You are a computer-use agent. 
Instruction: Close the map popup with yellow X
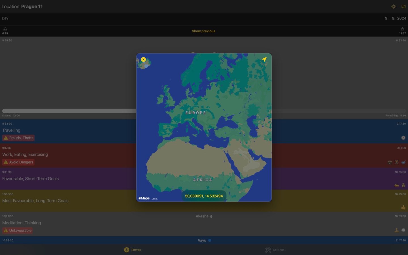(x=143, y=59)
